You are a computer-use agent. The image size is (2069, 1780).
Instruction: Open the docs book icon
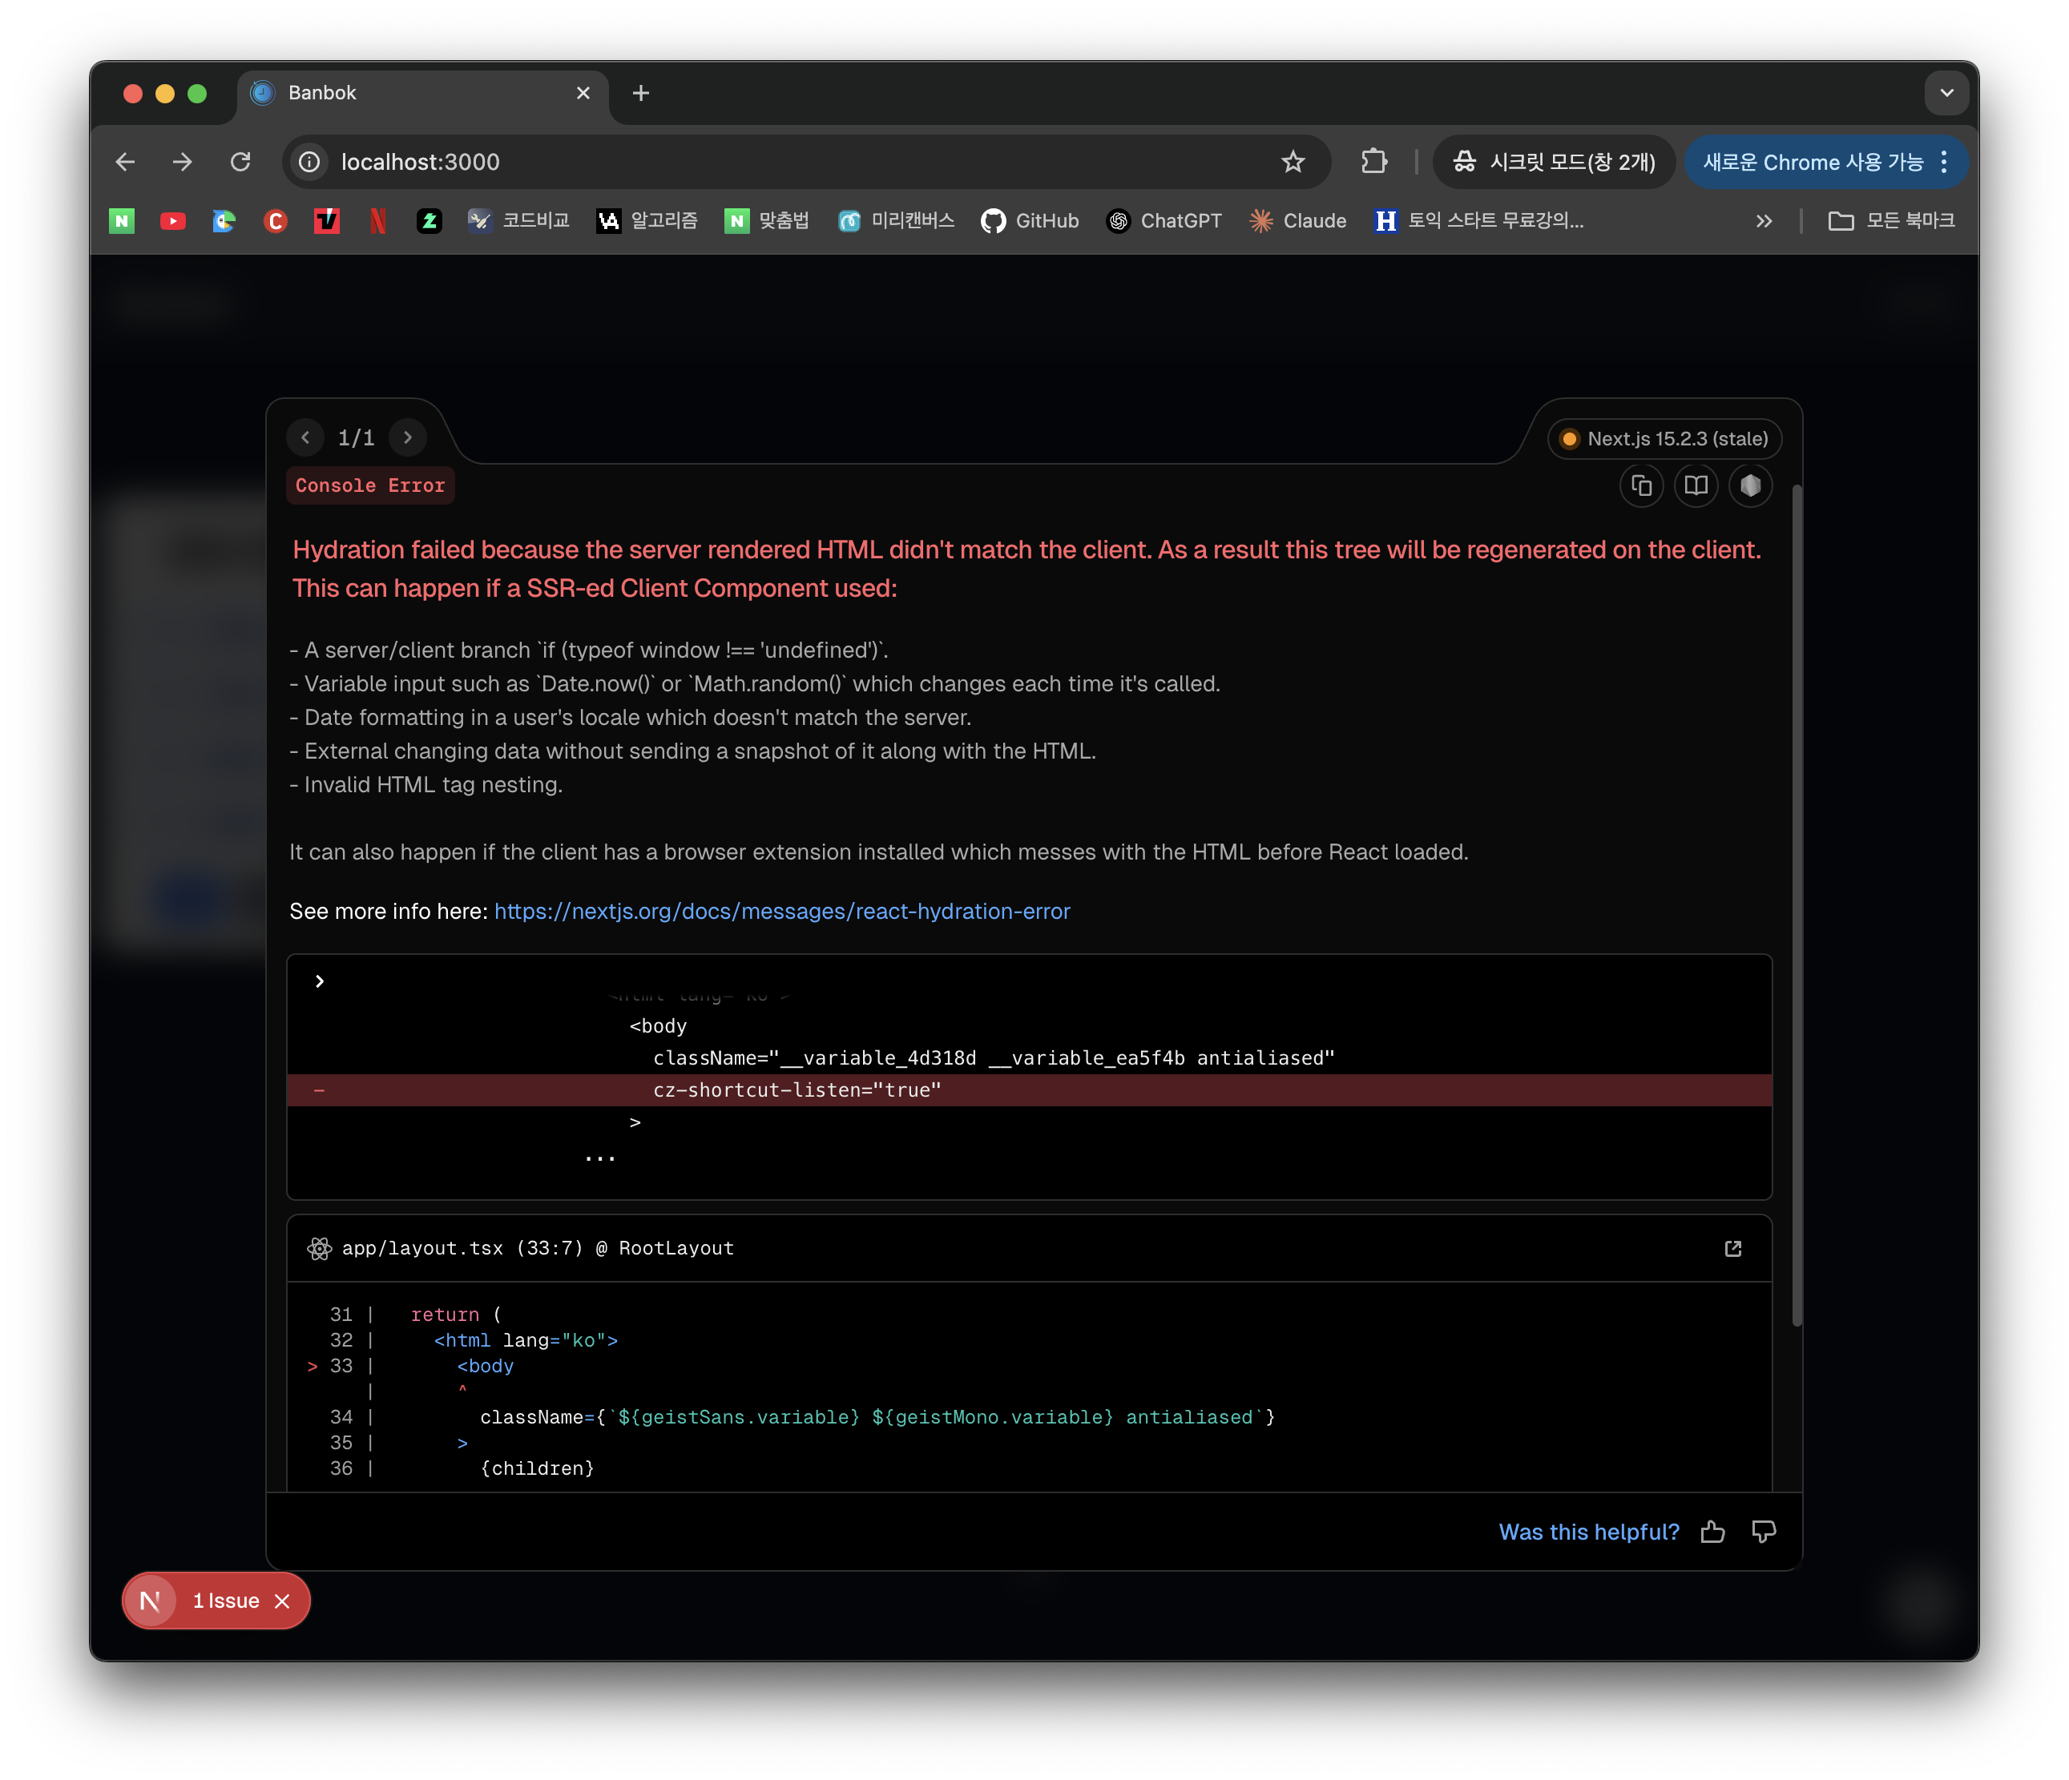(1696, 486)
